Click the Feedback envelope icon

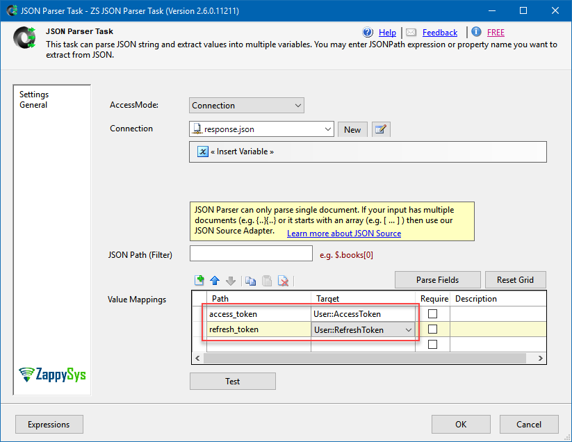point(411,32)
